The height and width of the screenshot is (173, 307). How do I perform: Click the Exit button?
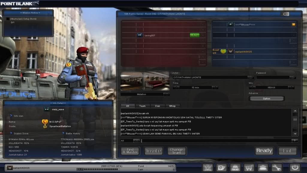coord(287,151)
